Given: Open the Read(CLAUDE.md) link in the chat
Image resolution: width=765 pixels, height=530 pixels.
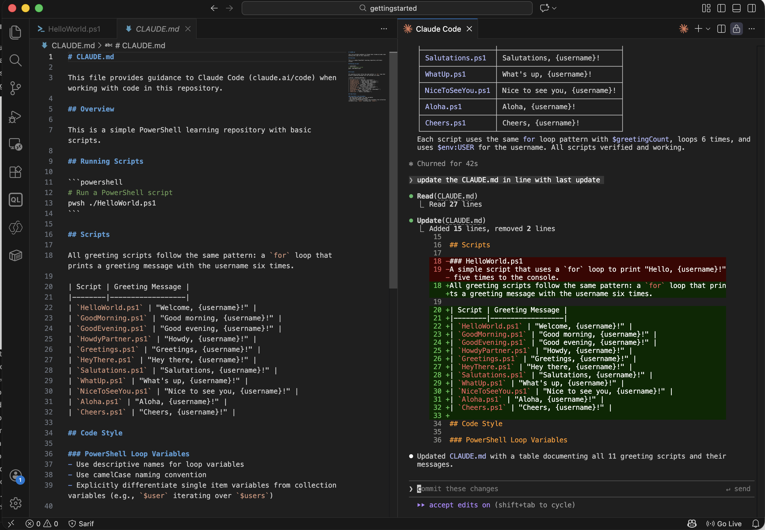Looking at the screenshot, I should 456,196.
